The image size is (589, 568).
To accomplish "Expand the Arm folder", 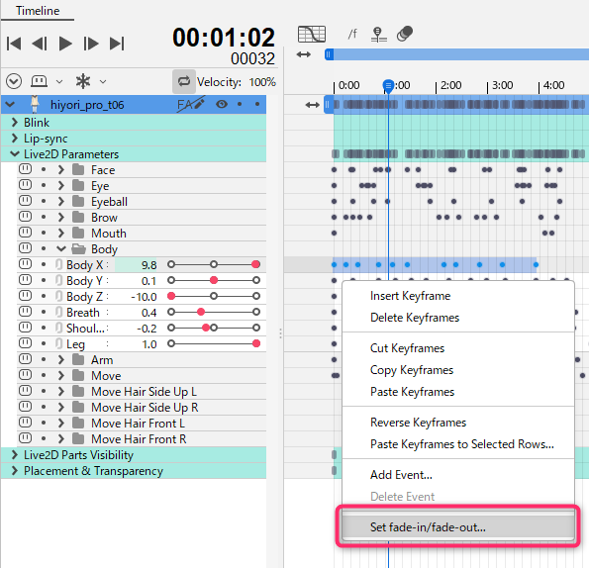I will [x=60, y=359].
